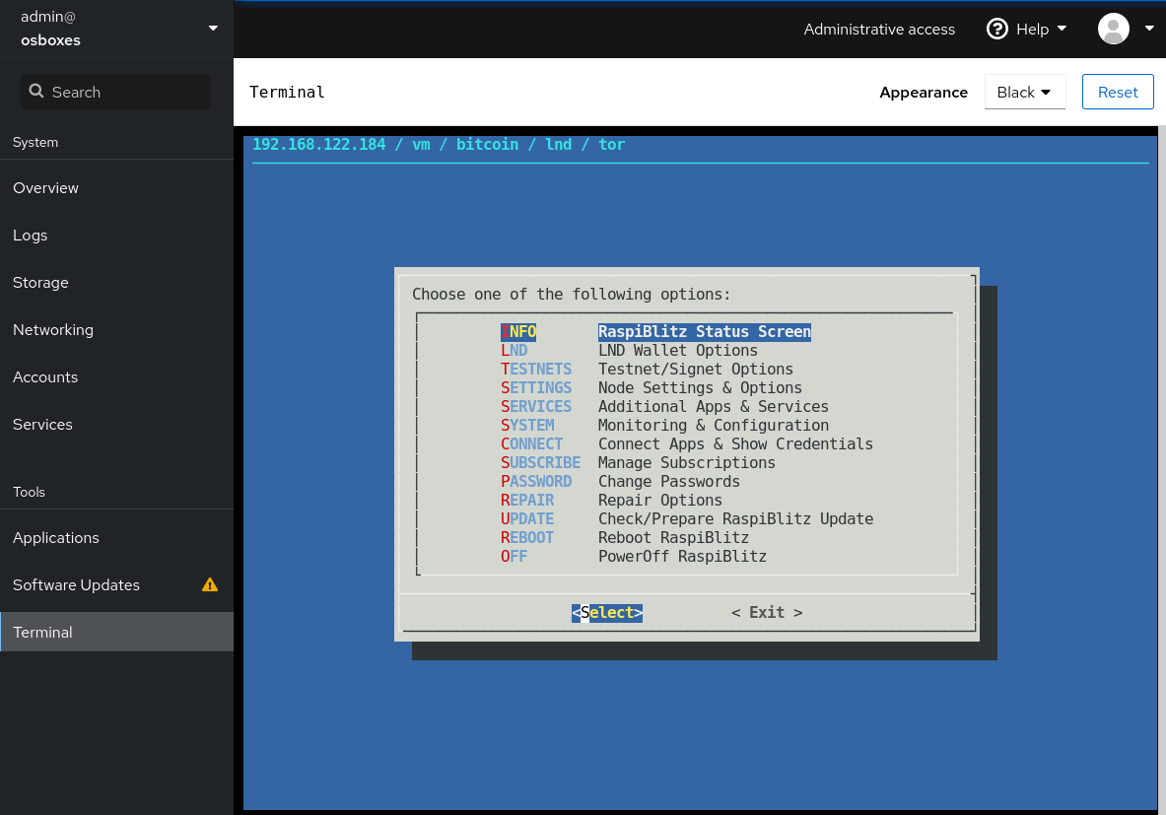Click the < Exit > dialog button
This screenshot has width=1166, height=815.
point(767,612)
